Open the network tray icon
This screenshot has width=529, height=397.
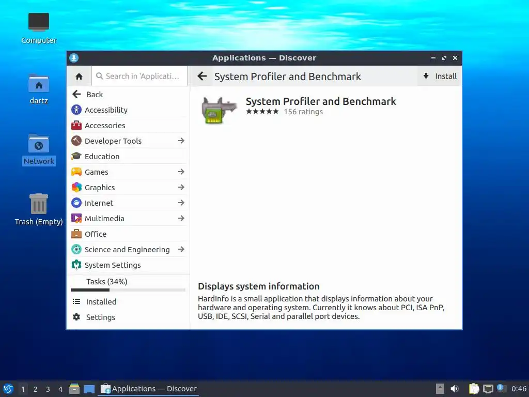[x=488, y=389]
